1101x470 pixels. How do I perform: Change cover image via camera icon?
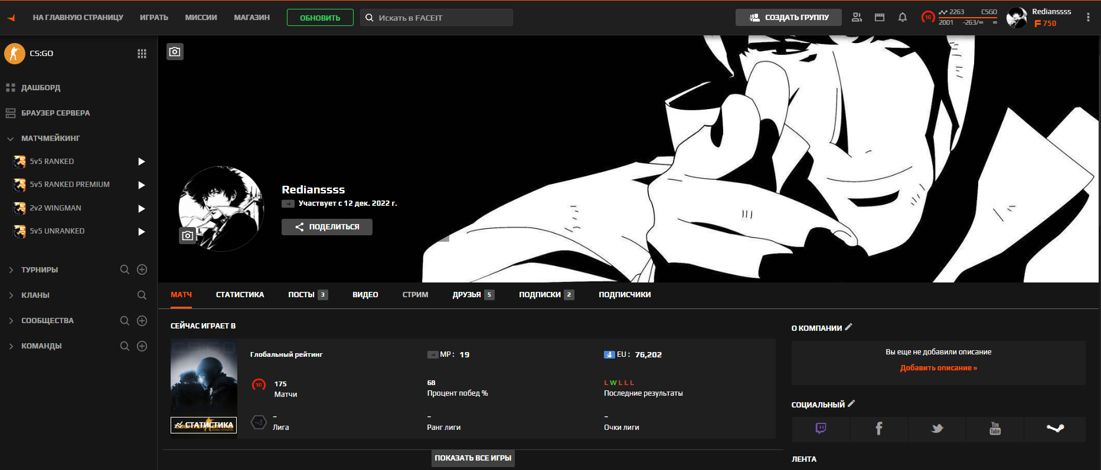[175, 52]
